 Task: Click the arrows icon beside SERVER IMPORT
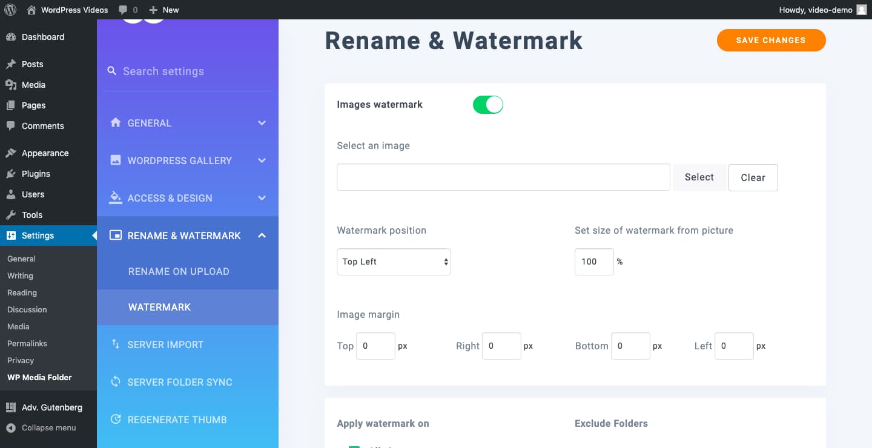(x=115, y=344)
